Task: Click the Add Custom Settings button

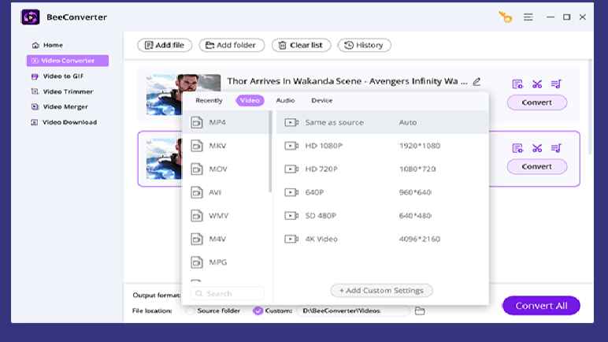Action: coord(381,290)
